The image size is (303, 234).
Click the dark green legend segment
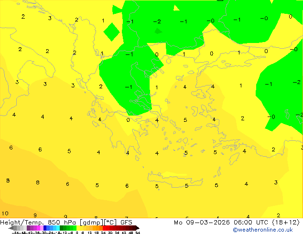(x=61, y=228)
